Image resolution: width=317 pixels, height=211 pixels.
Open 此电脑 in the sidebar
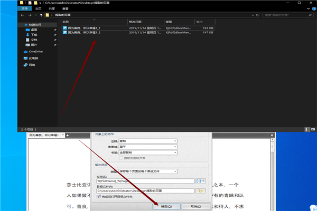point(31,58)
